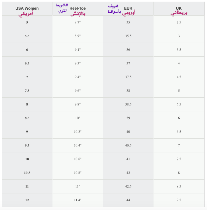Select the 11.4" heel-toe cell
This screenshot has width=207, height=210.
coord(78,200)
